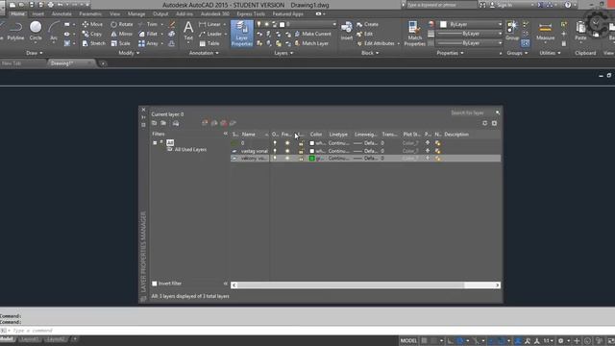Click the Copy tool in Modify
This screenshot has width=615, height=346.
coord(92,34)
